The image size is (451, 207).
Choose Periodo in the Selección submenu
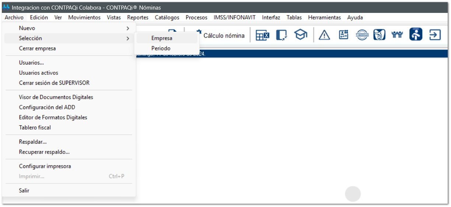[x=167, y=48]
